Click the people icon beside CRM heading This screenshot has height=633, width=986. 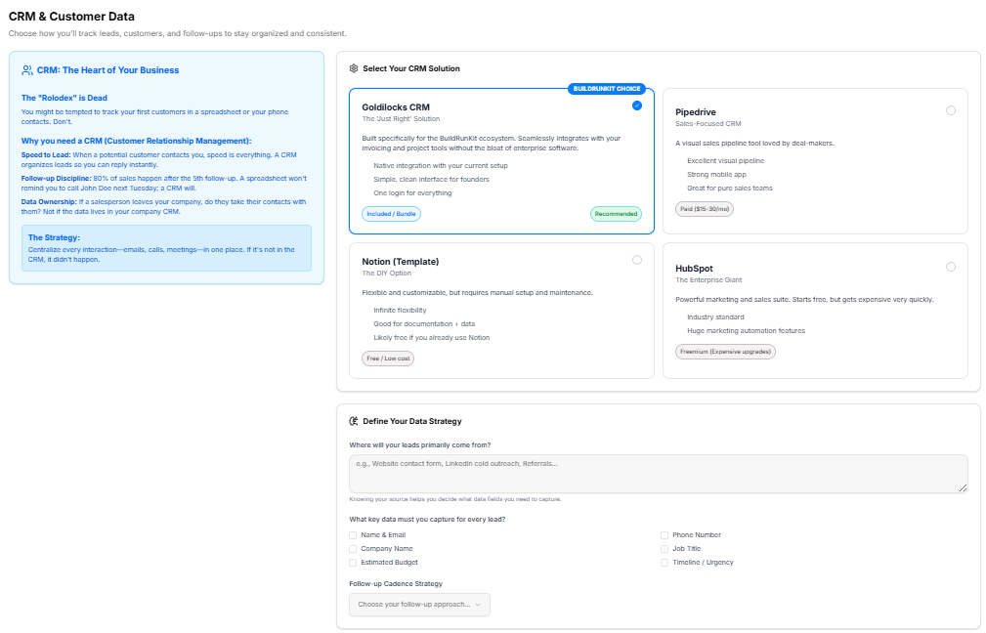pos(27,70)
